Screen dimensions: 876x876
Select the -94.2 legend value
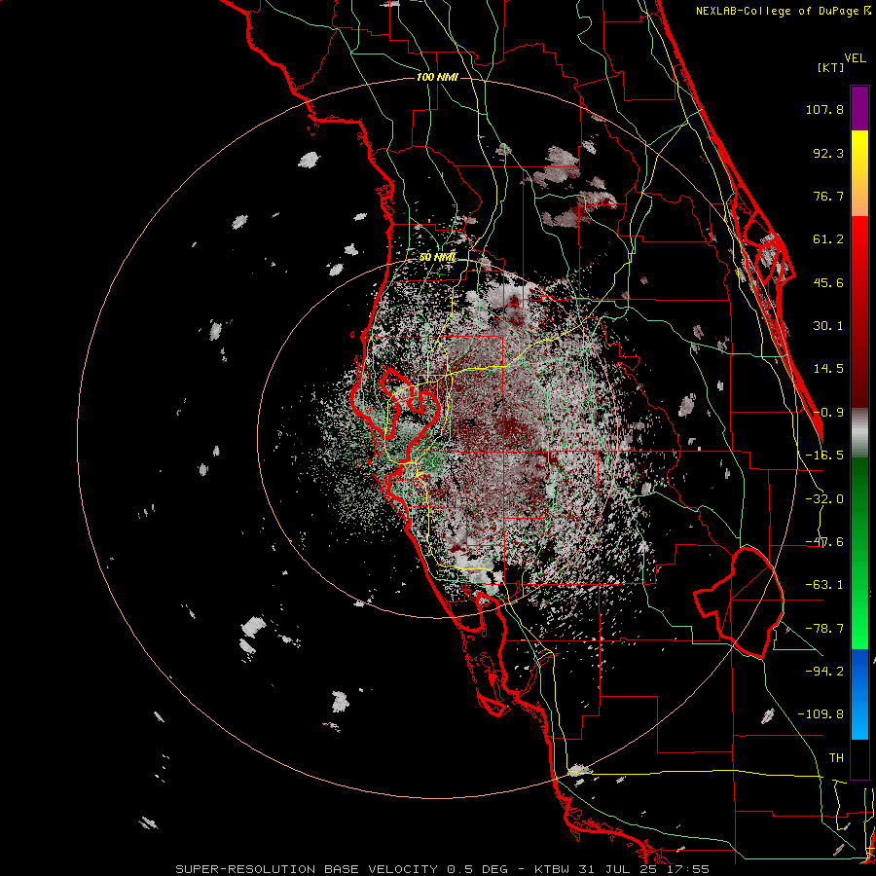[x=824, y=671]
